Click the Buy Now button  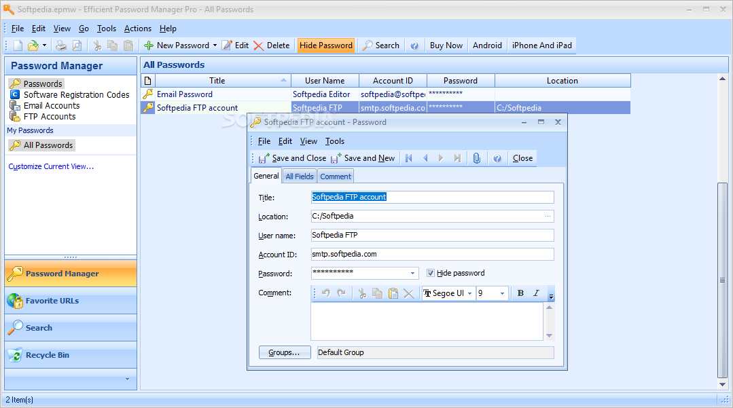point(446,45)
